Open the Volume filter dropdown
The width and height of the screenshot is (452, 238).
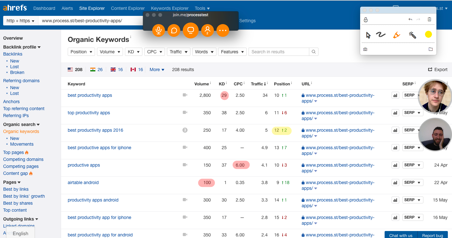(110, 52)
